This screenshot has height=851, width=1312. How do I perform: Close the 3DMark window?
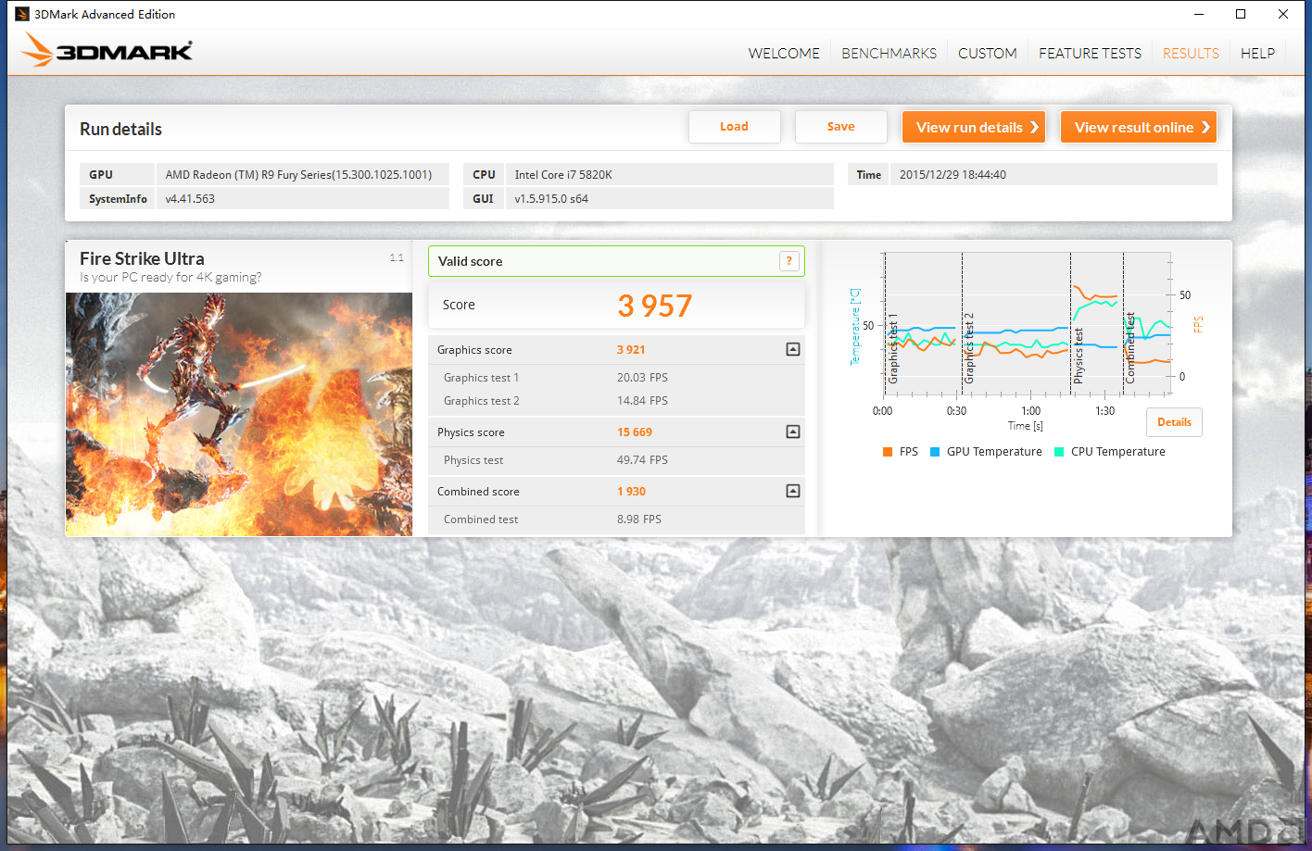coord(1283,14)
